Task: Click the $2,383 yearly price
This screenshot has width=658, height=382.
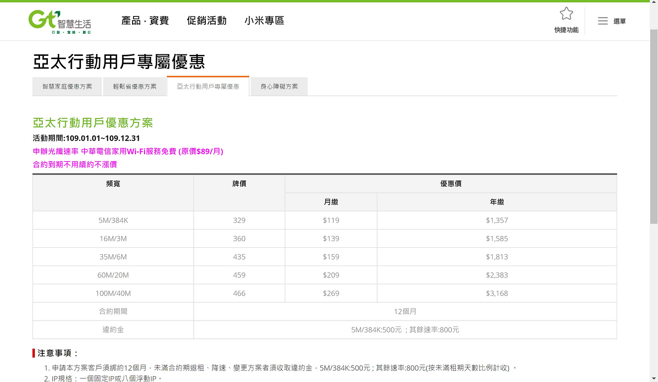Action: [x=497, y=275]
